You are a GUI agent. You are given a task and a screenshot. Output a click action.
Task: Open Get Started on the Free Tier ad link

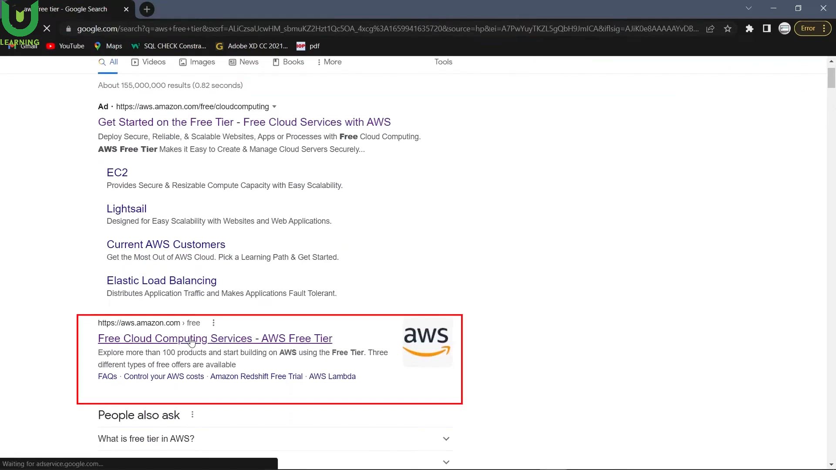pyautogui.click(x=244, y=122)
